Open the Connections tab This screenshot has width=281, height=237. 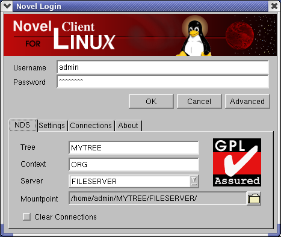pos(91,126)
